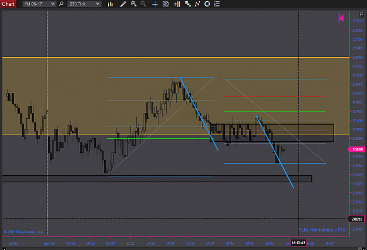Click the 20940 price axis label

coord(358,58)
